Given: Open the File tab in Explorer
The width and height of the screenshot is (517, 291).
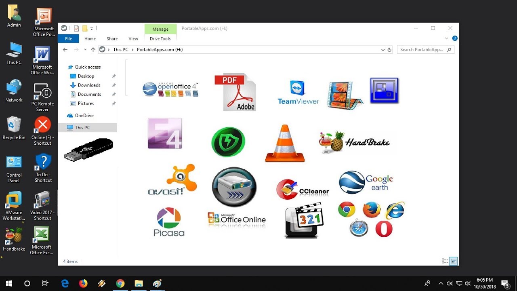Looking at the screenshot, I should click(69, 39).
